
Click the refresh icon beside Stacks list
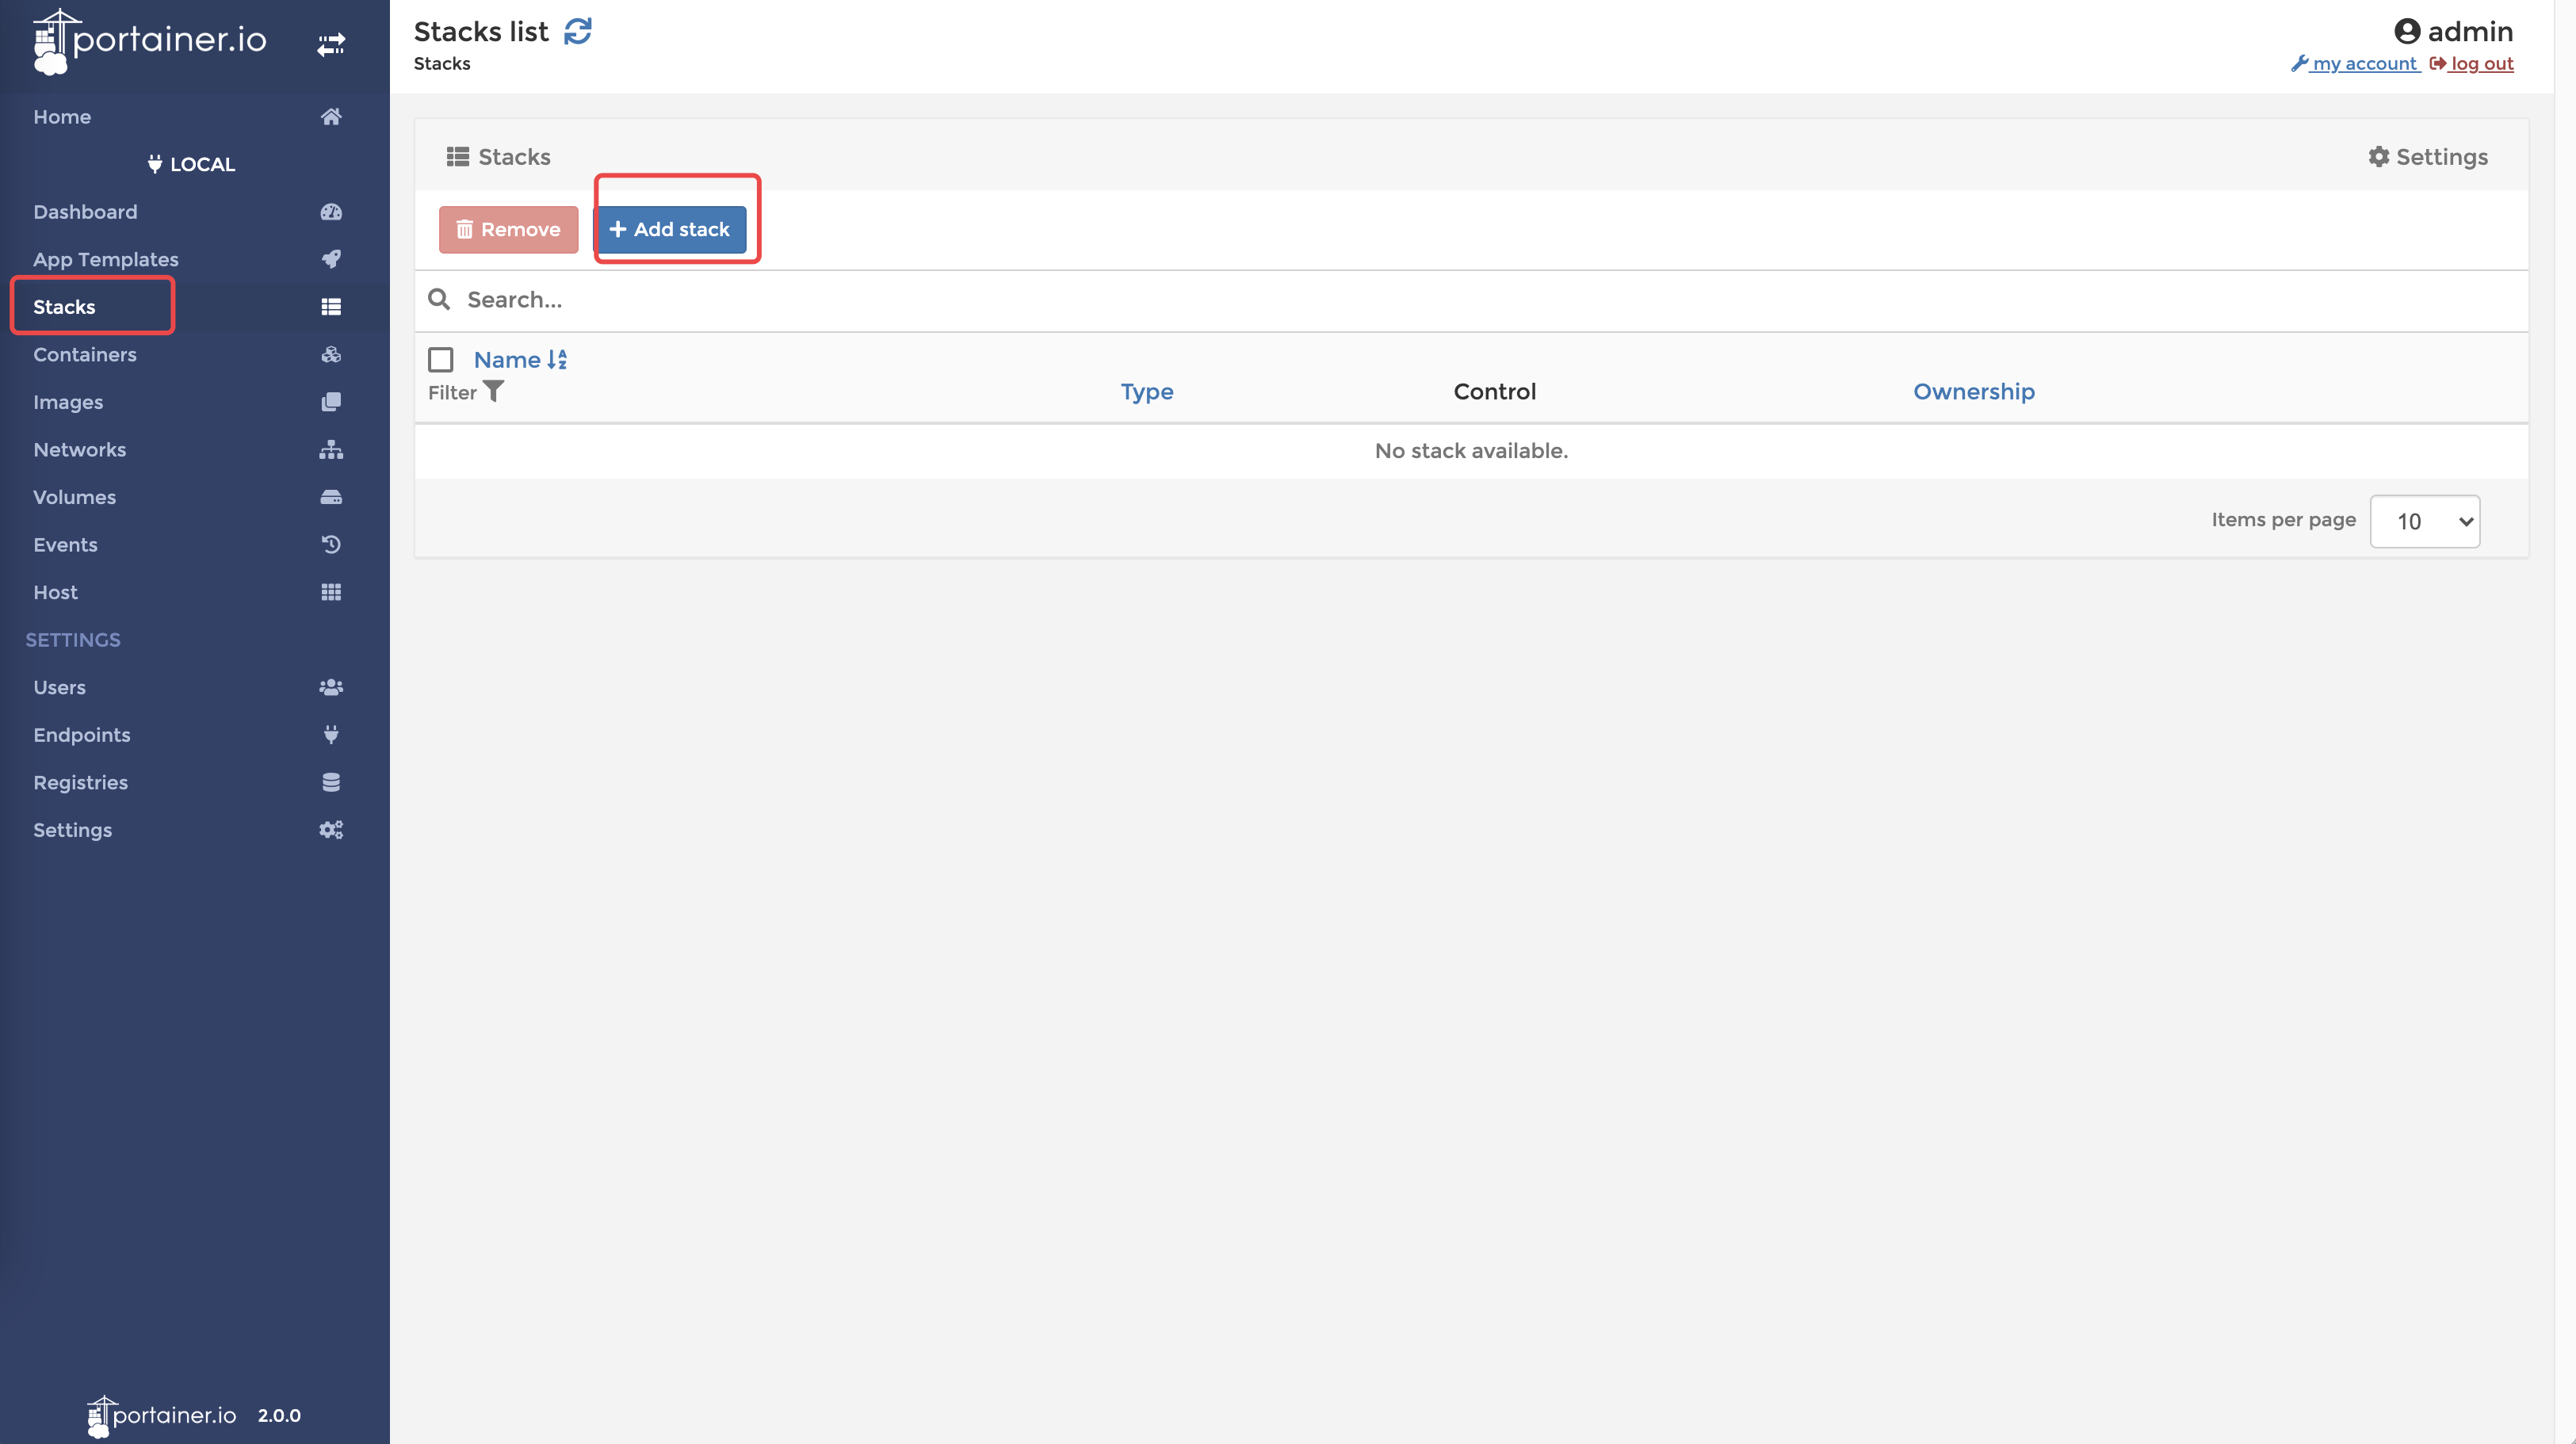point(578,32)
